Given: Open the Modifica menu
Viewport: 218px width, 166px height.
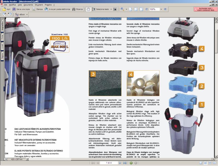Looking at the screenshot, I should pos(12,5).
